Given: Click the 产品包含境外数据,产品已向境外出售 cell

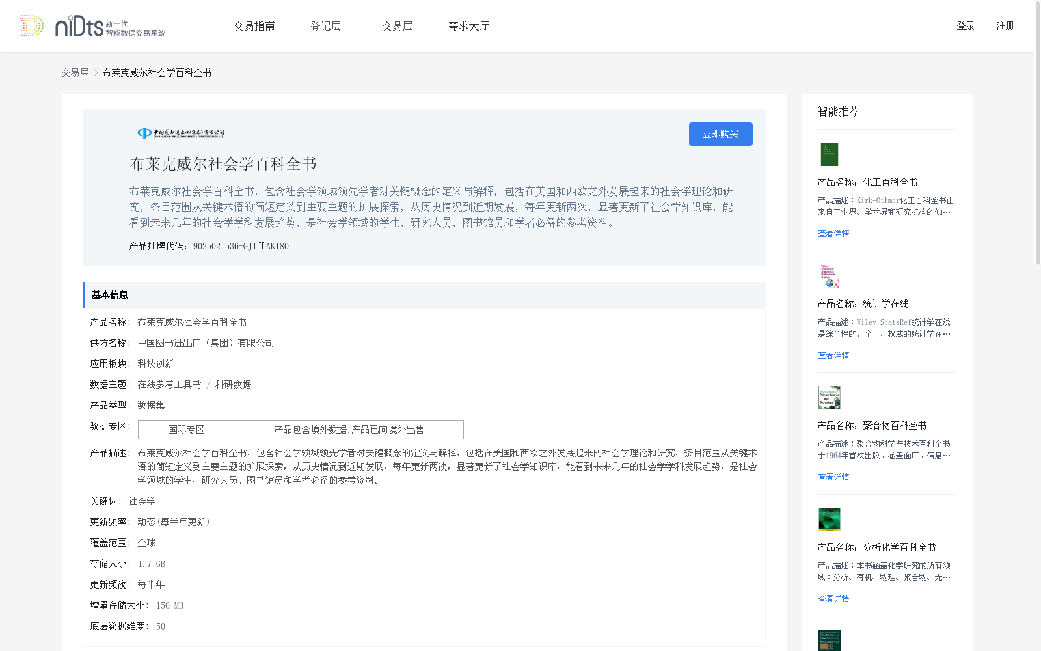Looking at the screenshot, I should coord(349,430).
